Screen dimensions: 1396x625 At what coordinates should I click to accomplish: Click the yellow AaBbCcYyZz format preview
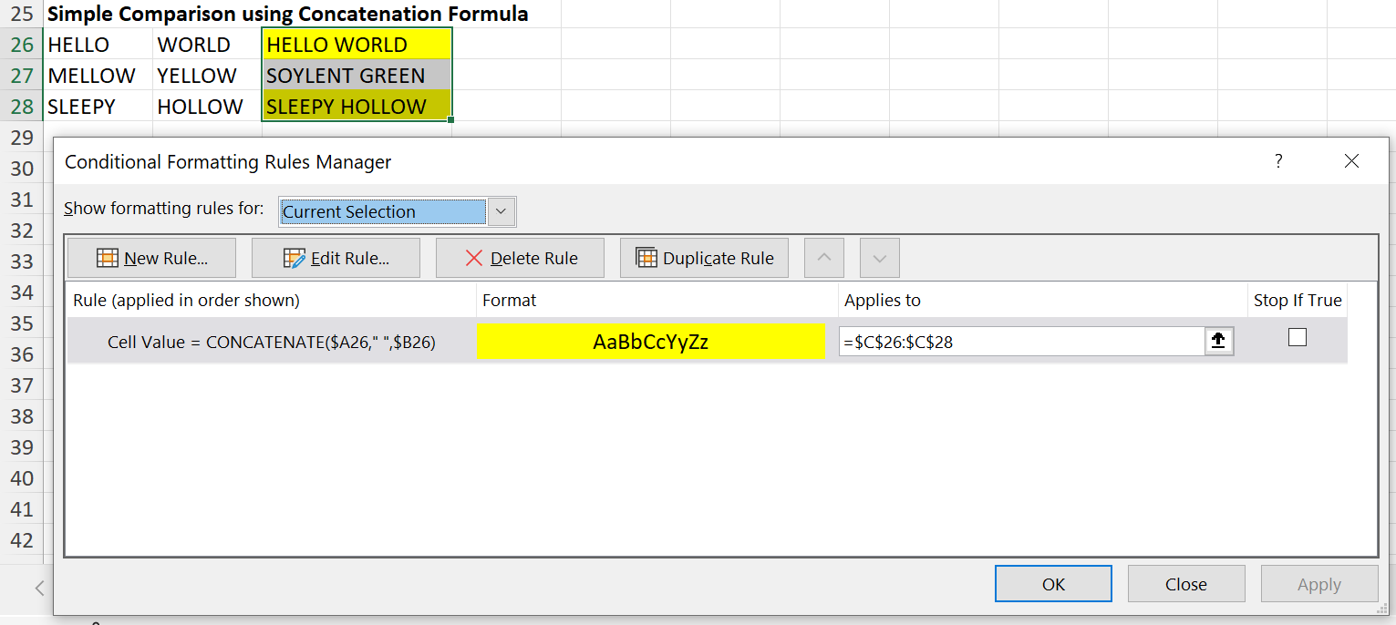point(651,341)
